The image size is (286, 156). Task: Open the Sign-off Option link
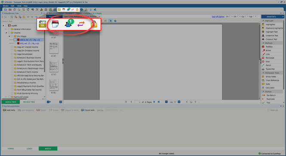(x=218, y=17)
